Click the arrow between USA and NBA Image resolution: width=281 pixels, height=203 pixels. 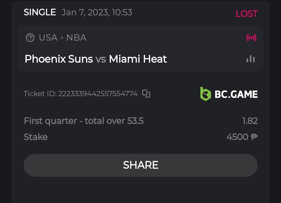(x=62, y=38)
